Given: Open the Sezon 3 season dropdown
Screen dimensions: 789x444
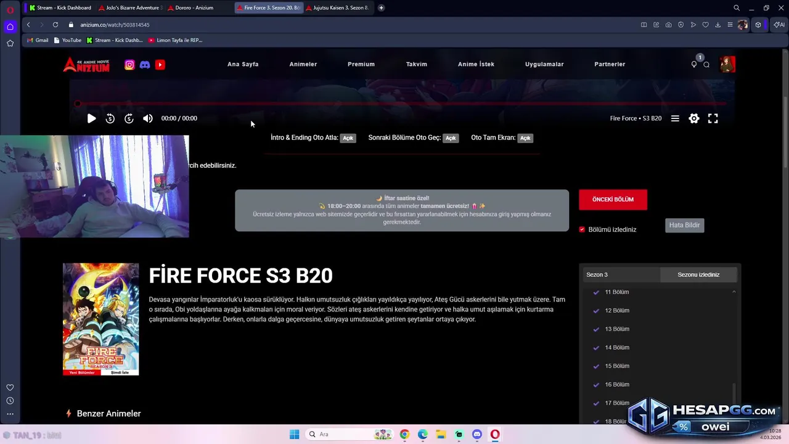Looking at the screenshot, I should click(x=621, y=274).
